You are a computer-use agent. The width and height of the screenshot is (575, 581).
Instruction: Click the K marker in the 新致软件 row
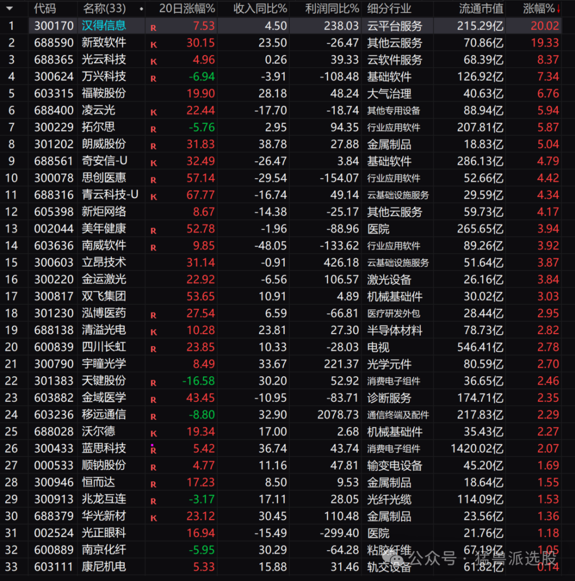pyautogui.click(x=153, y=45)
